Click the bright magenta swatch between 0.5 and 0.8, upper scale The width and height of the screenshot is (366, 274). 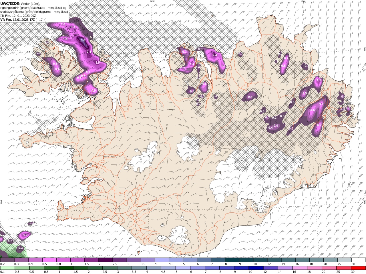(49, 260)
